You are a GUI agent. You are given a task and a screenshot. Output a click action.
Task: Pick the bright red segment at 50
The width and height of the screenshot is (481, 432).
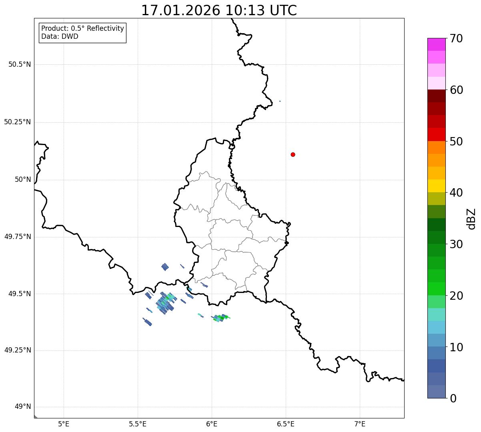[436, 135]
